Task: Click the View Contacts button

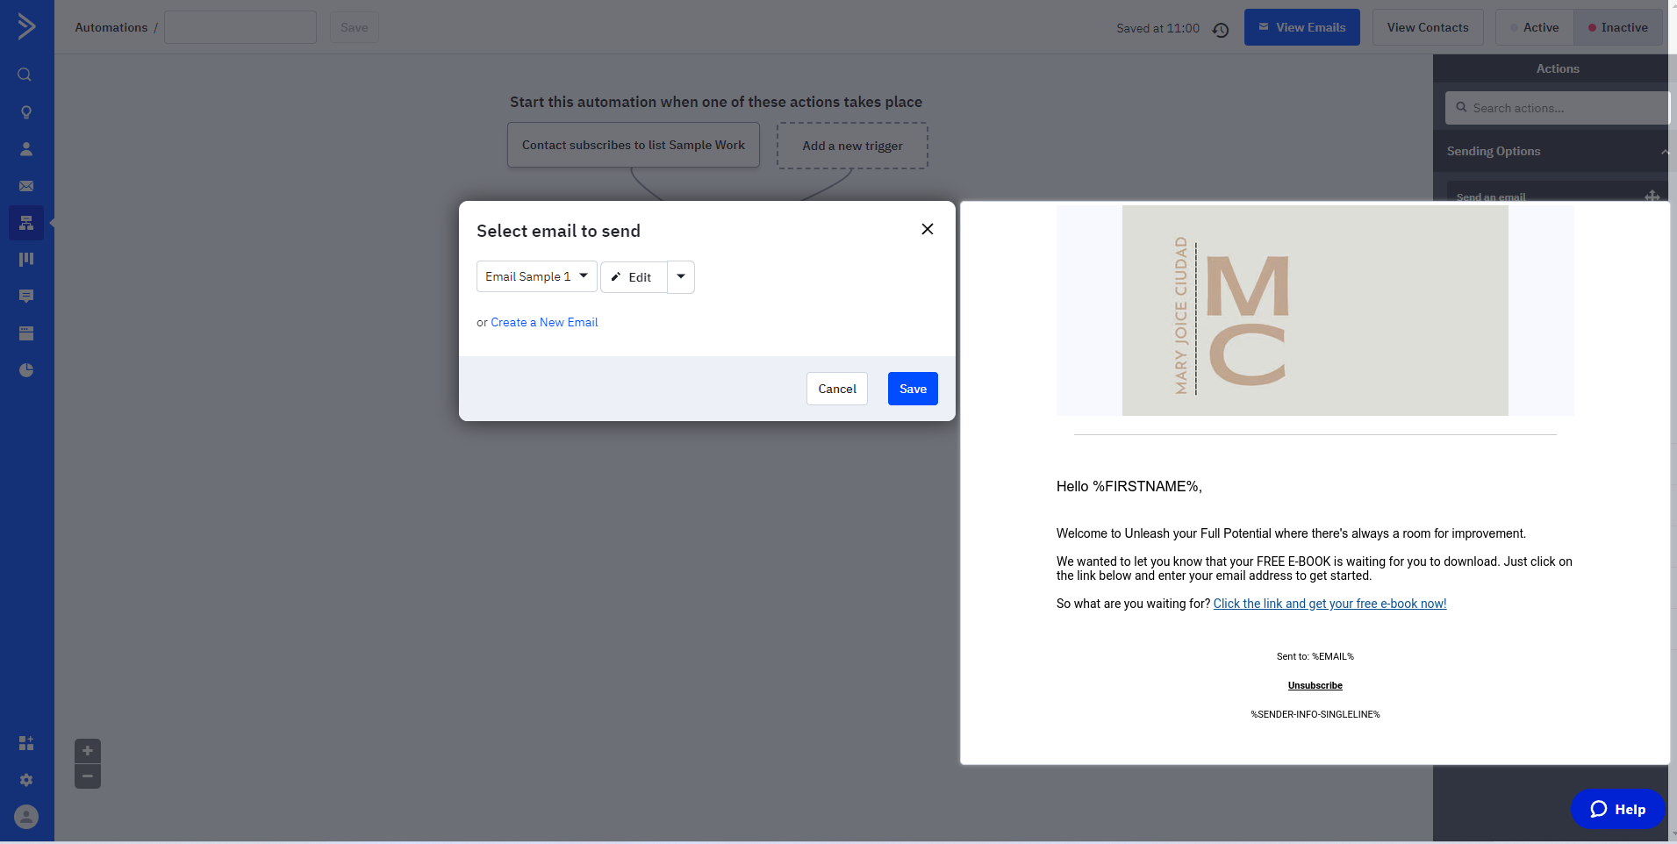Action: coord(1428,27)
